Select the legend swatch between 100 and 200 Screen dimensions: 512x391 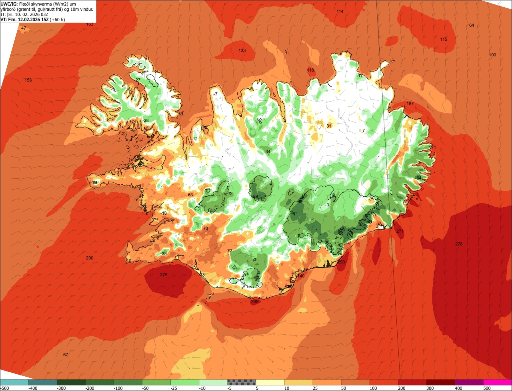click(x=384, y=382)
